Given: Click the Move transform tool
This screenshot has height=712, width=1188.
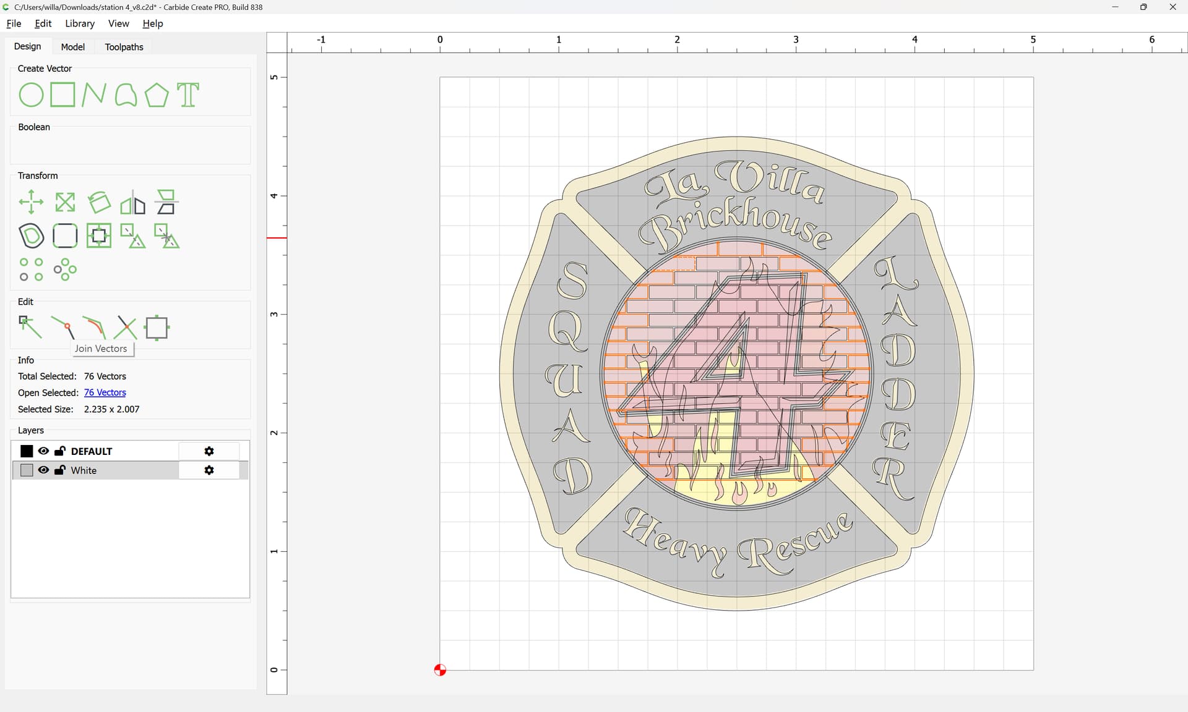Looking at the screenshot, I should [x=31, y=202].
